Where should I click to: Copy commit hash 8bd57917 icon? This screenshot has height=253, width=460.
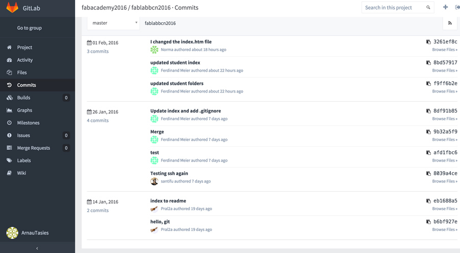(x=428, y=63)
